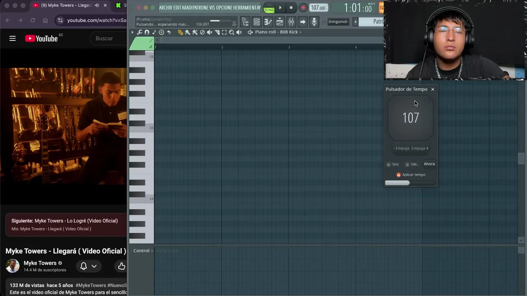This screenshot has width=527, height=296.
Task: Click the piano roll vertical scrollbar thumb
Action: coord(521,158)
